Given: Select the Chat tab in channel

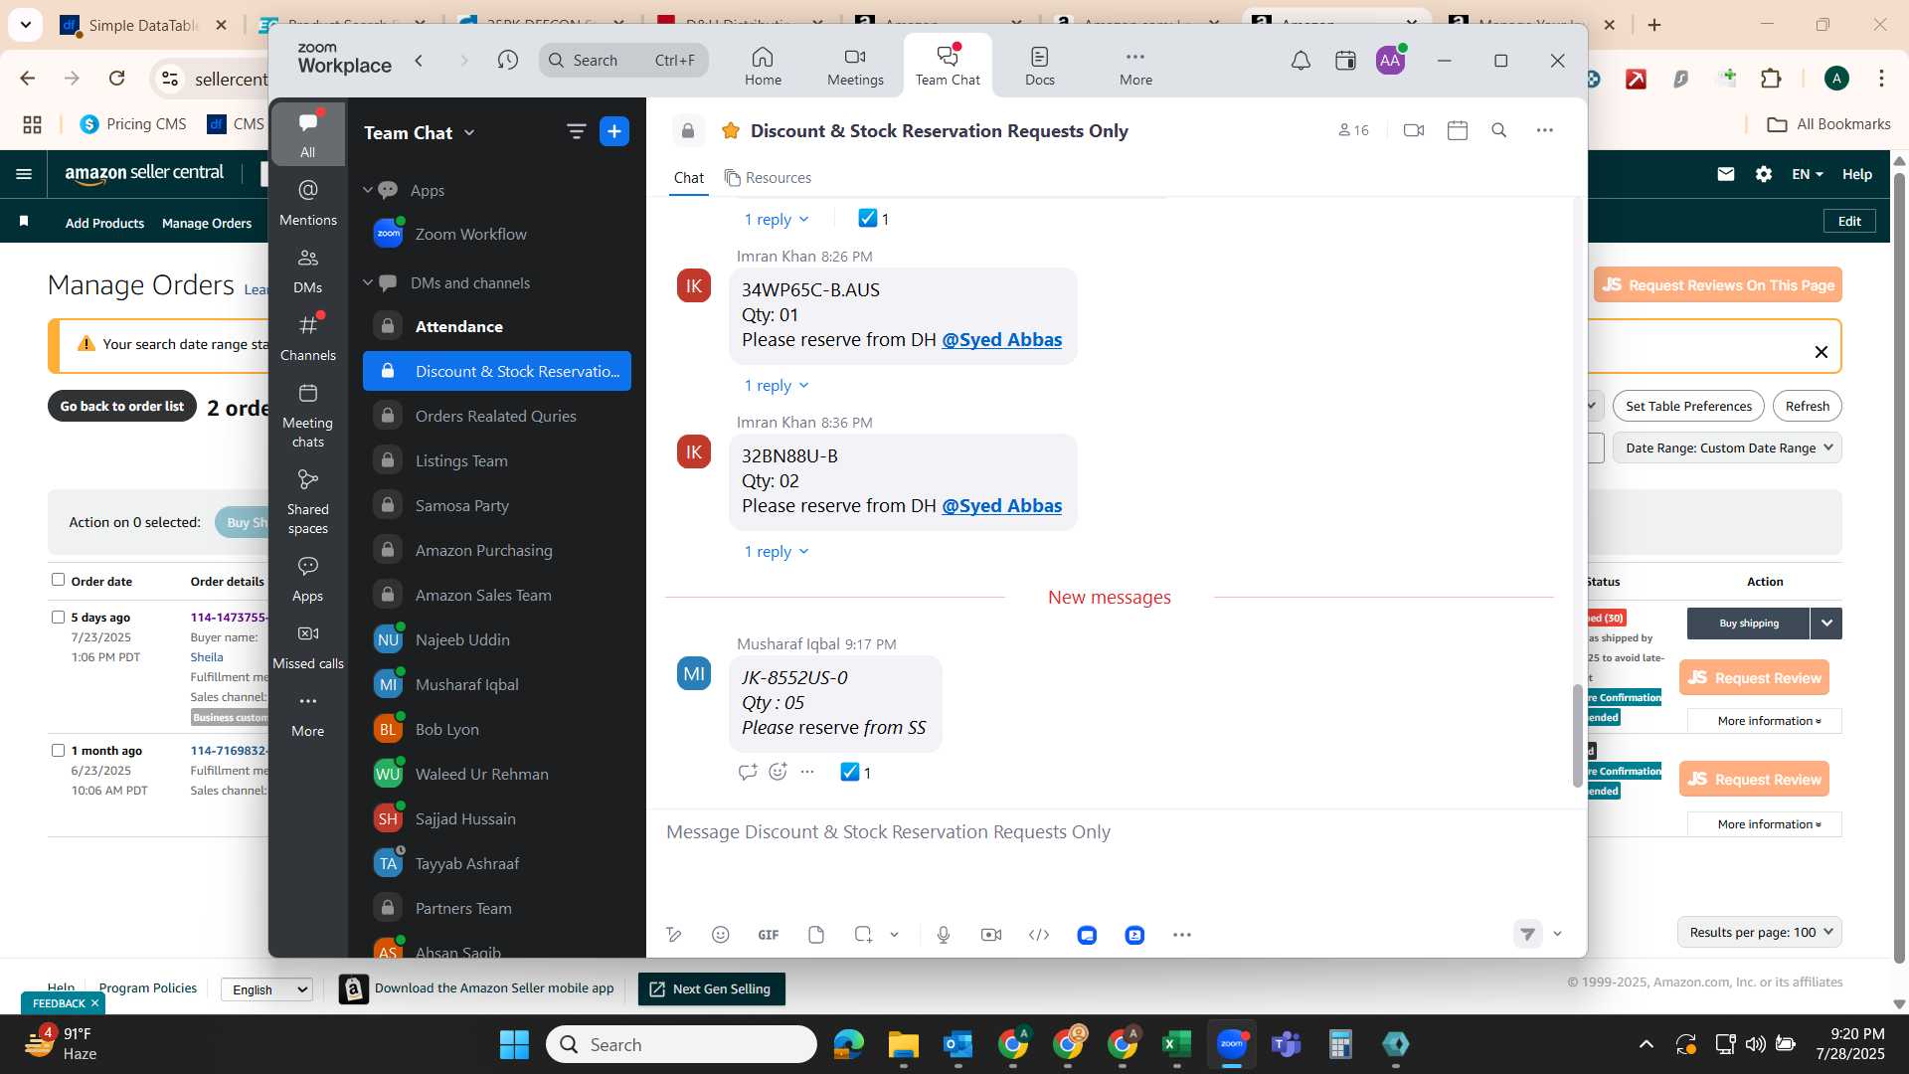Looking at the screenshot, I should pyautogui.click(x=688, y=177).
